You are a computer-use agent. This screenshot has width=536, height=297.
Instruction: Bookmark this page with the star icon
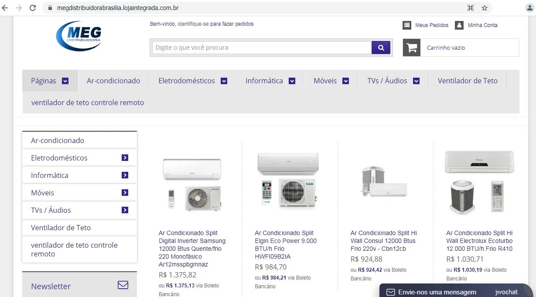(485, 8)
